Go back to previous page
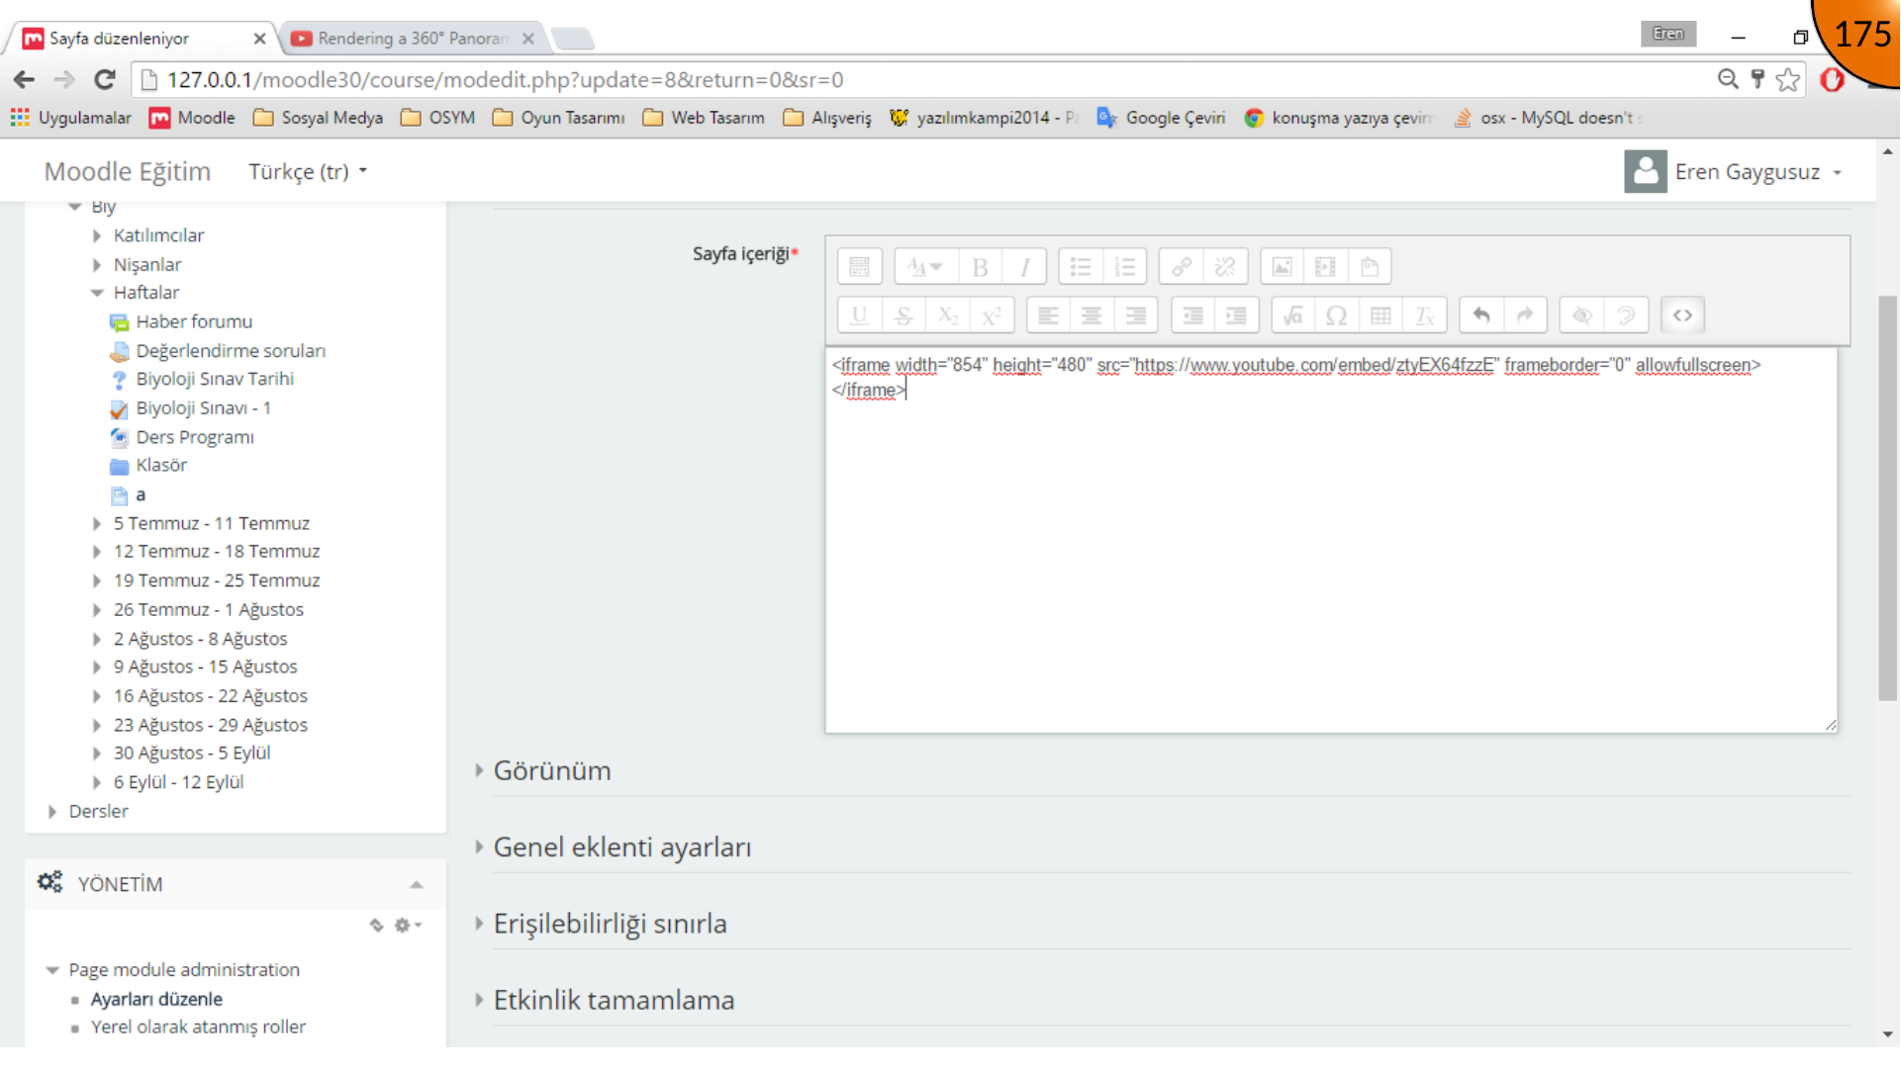1901x1068 pixels. coord(25,79)
